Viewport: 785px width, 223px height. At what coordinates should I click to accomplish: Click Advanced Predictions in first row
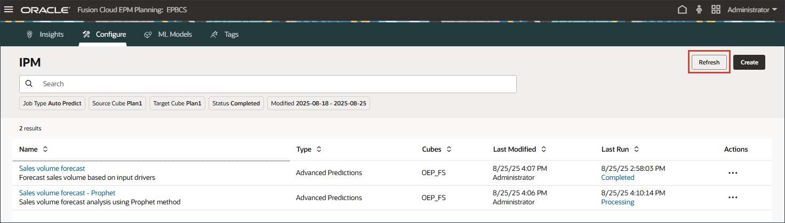point(329,173)
